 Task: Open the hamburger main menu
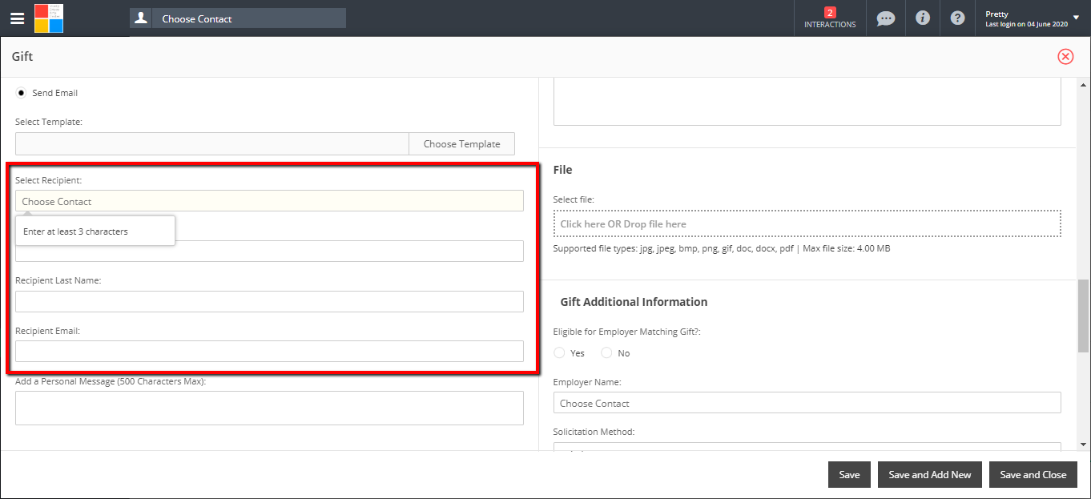coord(17,18)
